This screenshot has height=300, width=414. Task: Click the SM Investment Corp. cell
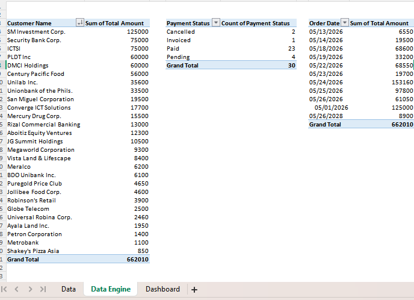[x=45, y=32]
